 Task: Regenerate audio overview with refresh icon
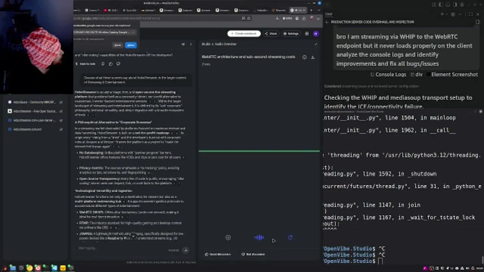(290, 238)
